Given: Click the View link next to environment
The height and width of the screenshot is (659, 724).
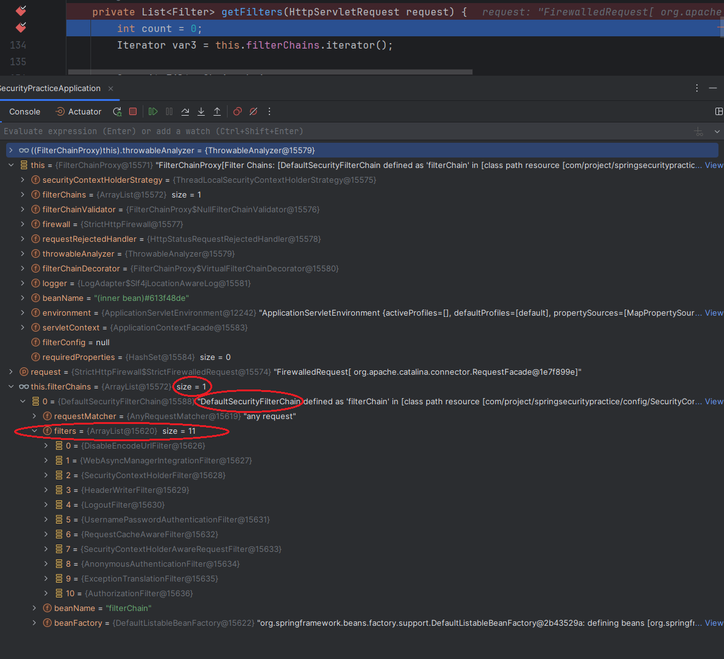Looking at the screenshot, I should (714, 313).
